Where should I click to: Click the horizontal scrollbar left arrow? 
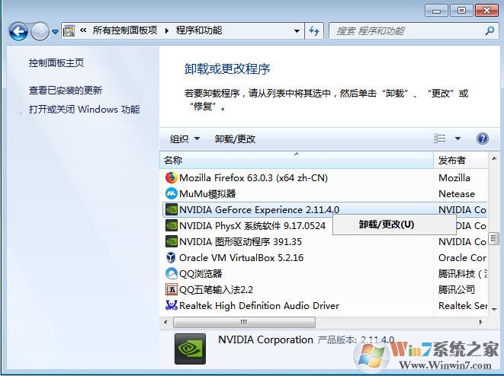[x=165, y=322]
